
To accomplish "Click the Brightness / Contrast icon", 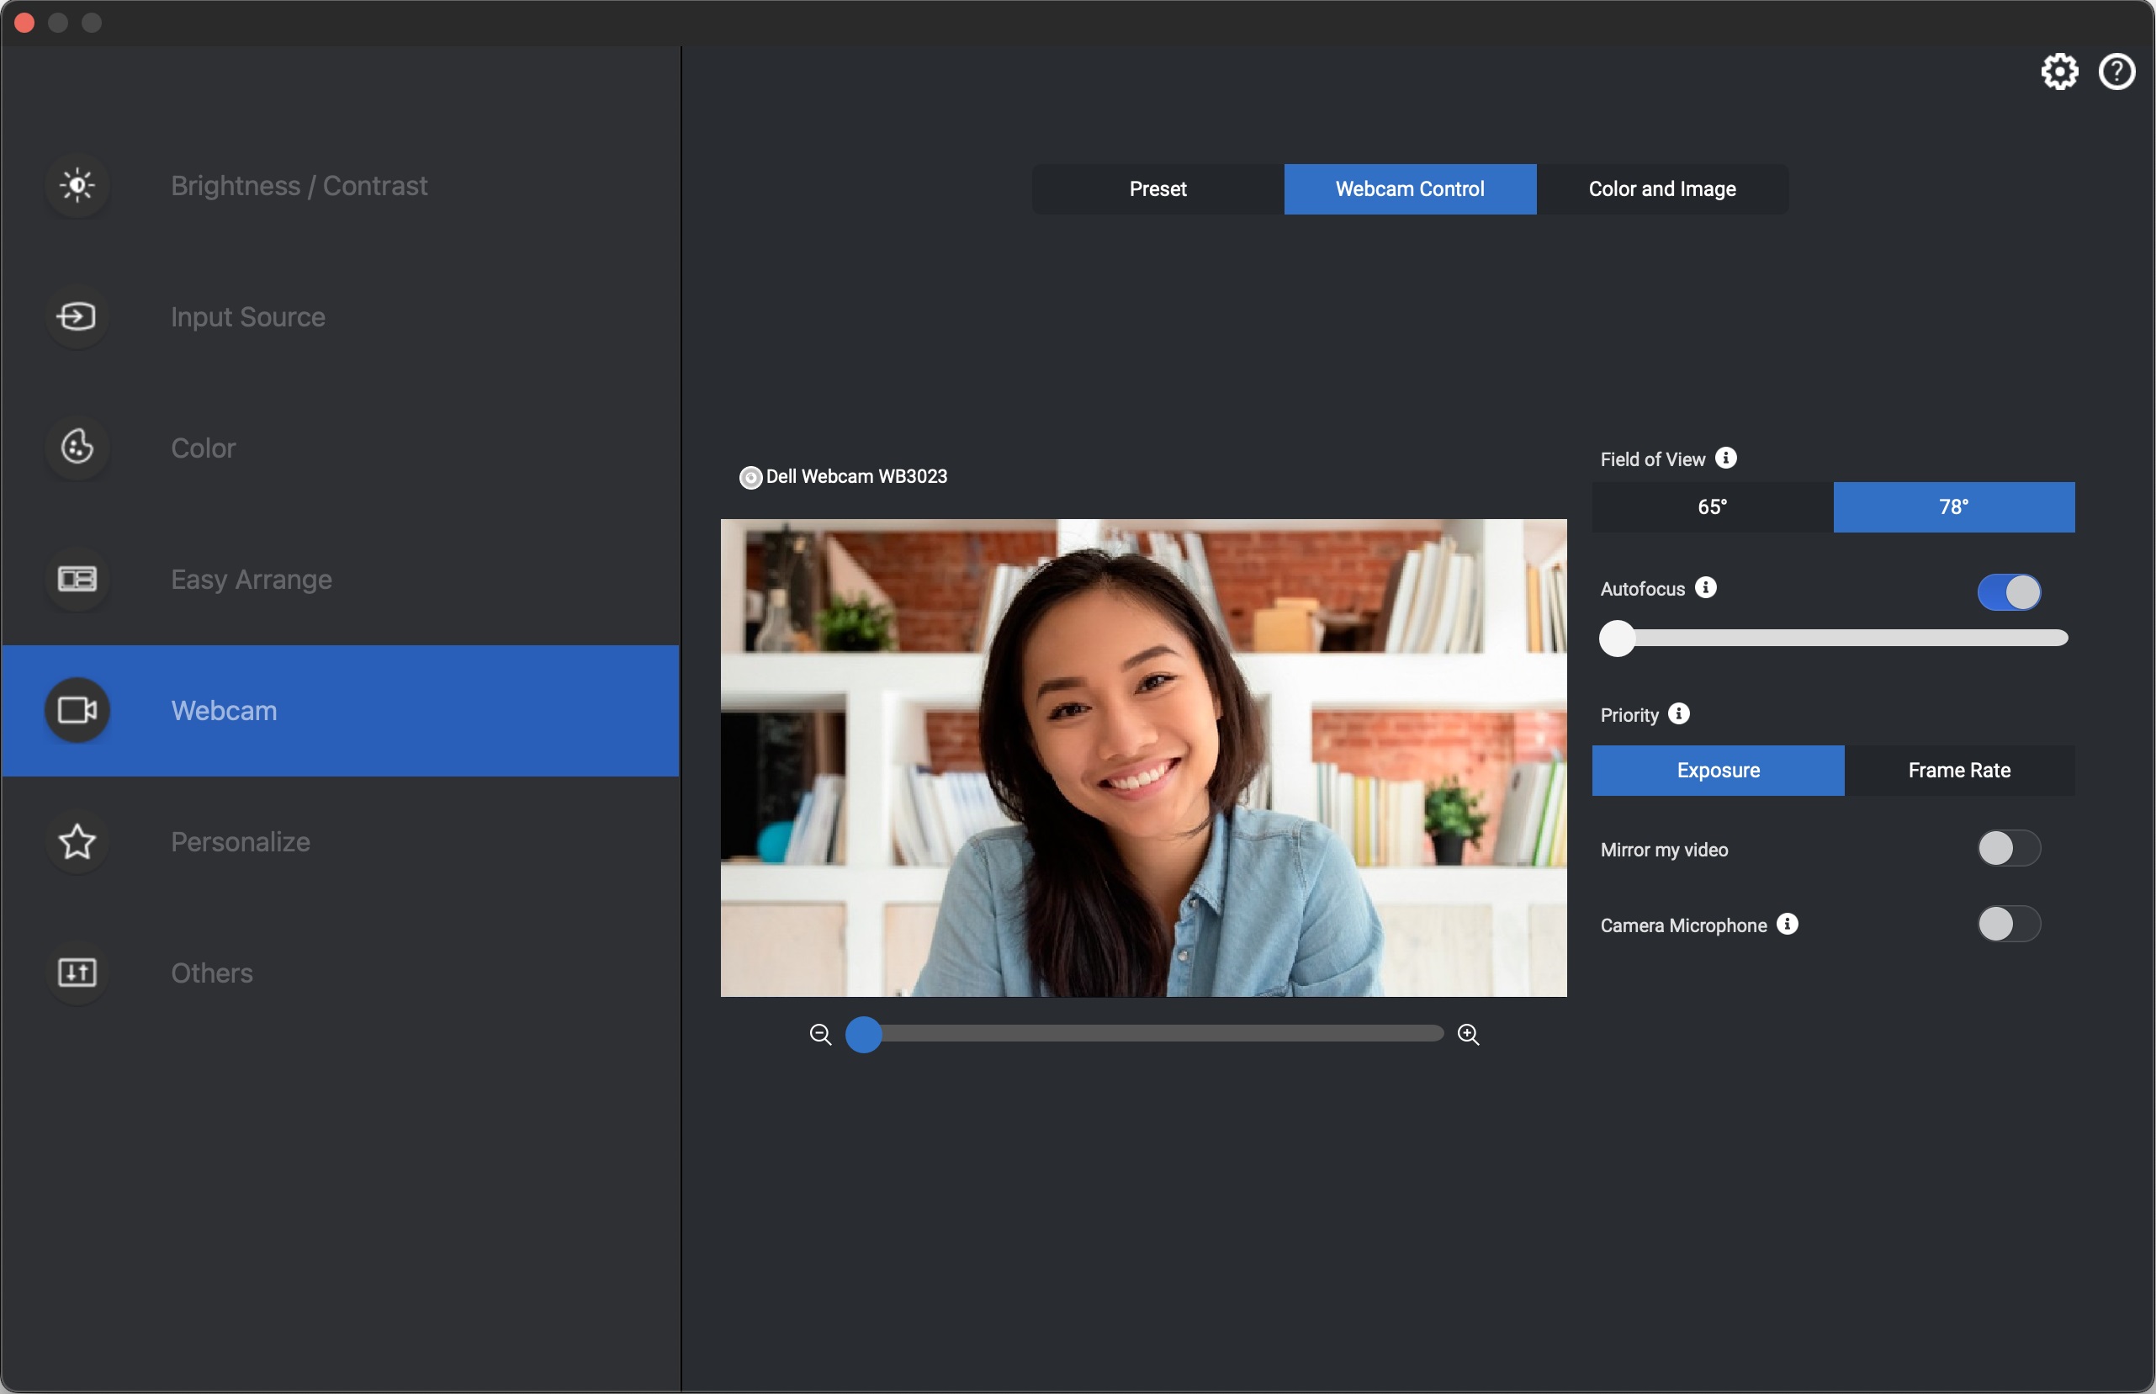I will coord(78,183).
